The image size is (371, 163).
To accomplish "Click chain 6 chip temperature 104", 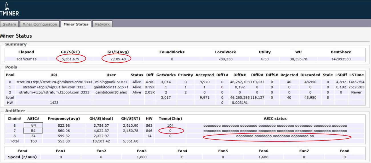I will (x=170, y=126).
